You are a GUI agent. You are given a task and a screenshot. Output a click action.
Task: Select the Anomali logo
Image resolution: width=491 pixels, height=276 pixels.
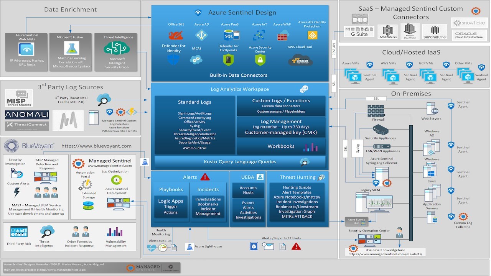(27, 115)
